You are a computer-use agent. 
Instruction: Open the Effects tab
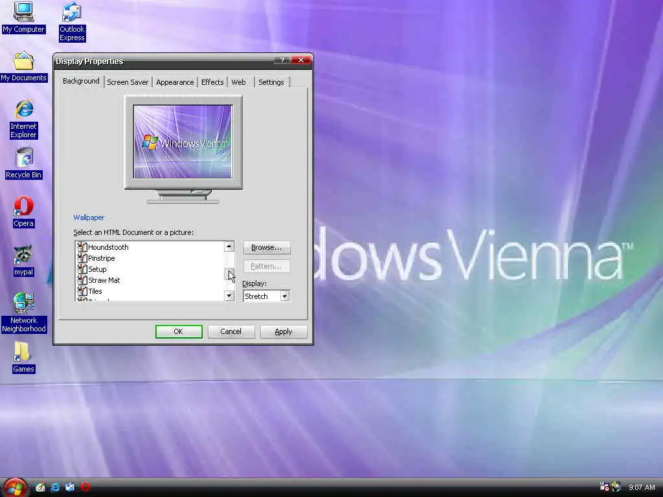tap(212, 82)
